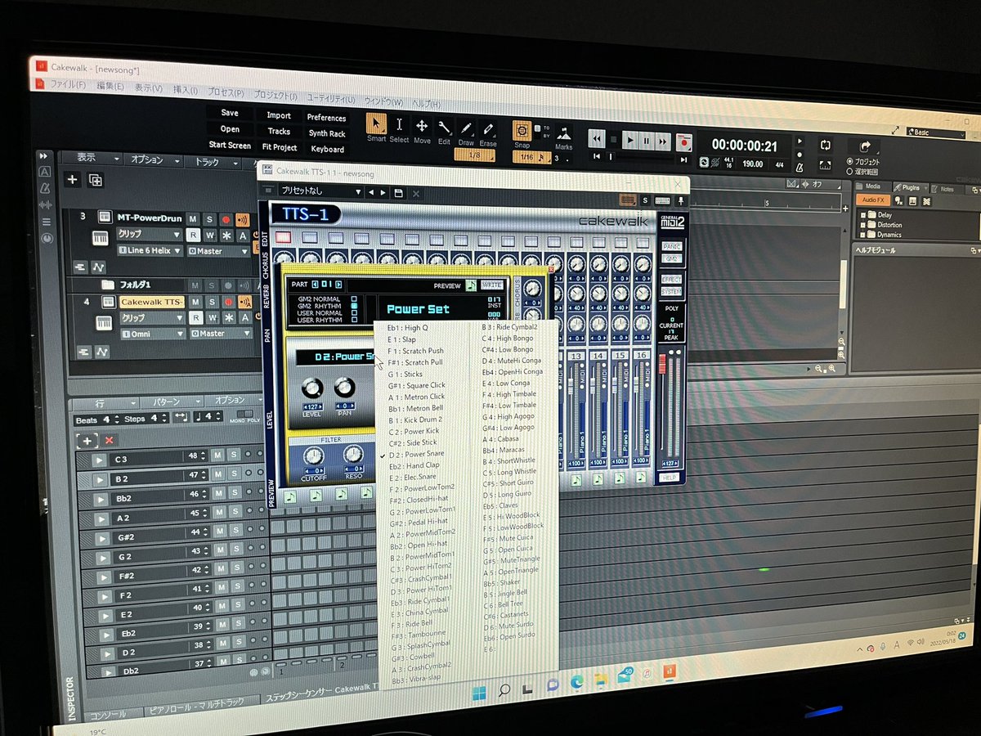
Task: Choose 'C 2 : Power Kick' from drum list
Action: [414, 431]
